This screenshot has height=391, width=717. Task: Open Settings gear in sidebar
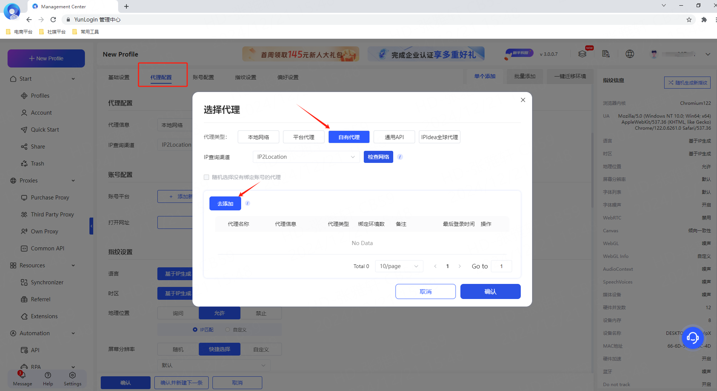[x=72, y=376]
